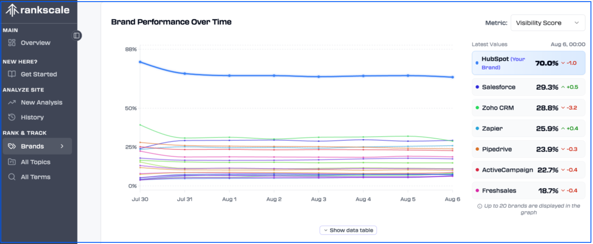
Task: Collapse the sidebar with the panel toggle icon
Action: pyautogui.click(x=76, y=36)
